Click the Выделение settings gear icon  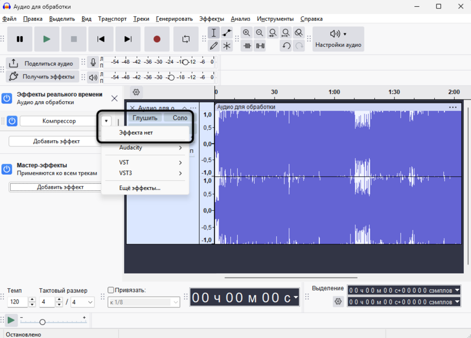coord(338,301)
